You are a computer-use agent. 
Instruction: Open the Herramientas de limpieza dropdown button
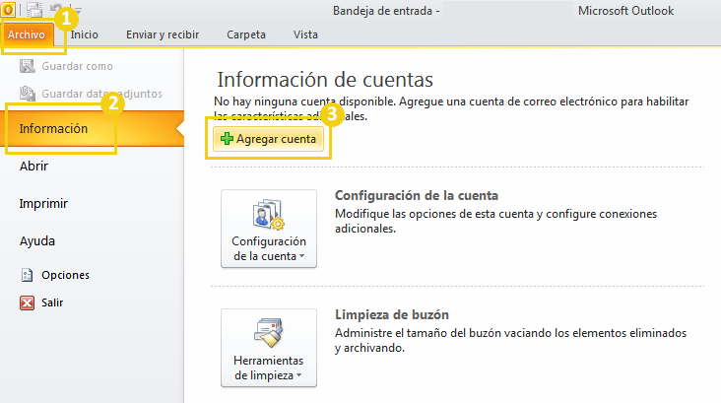click(x=269, y=348)
